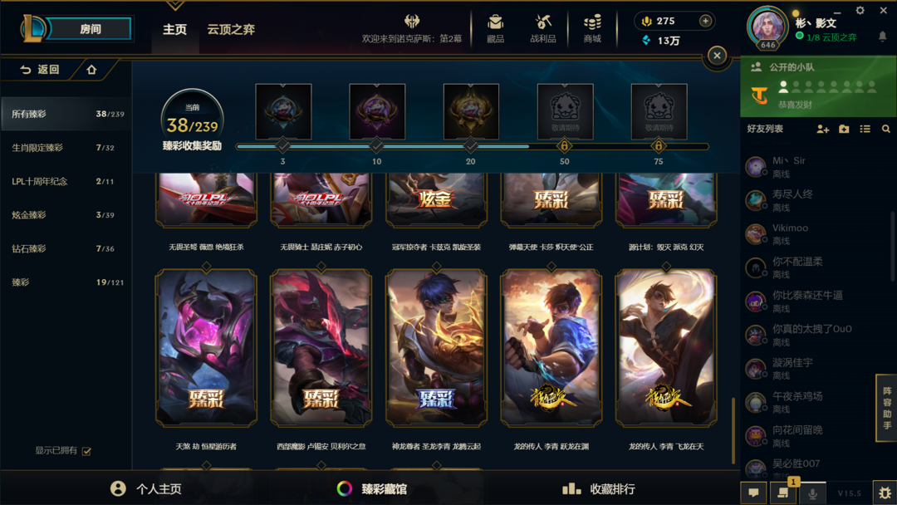This screenshot has width=897, height=505.
Task: Click the add friend icon
Action: click(822, 130)
